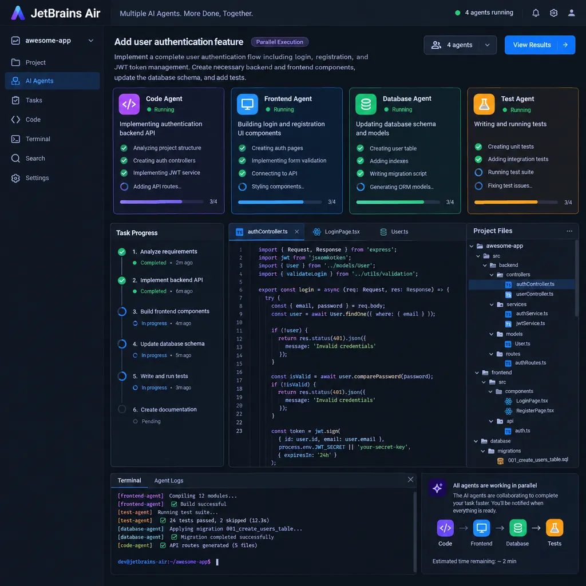Collapse the backend folder

pos(485,266)
